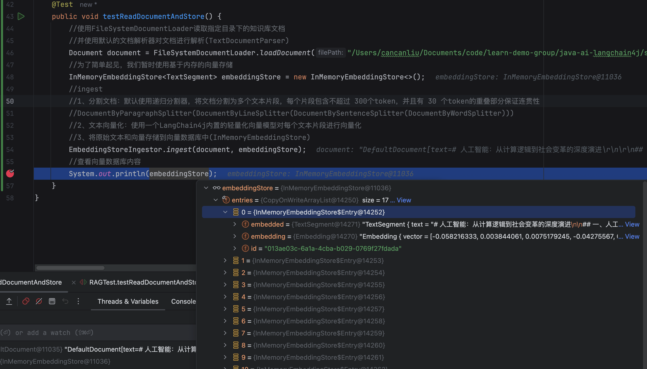
Task: Switch to the Console tab
Action: tap(183, 301)
